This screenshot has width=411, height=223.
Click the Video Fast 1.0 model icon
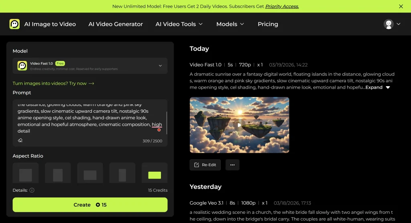22,66
